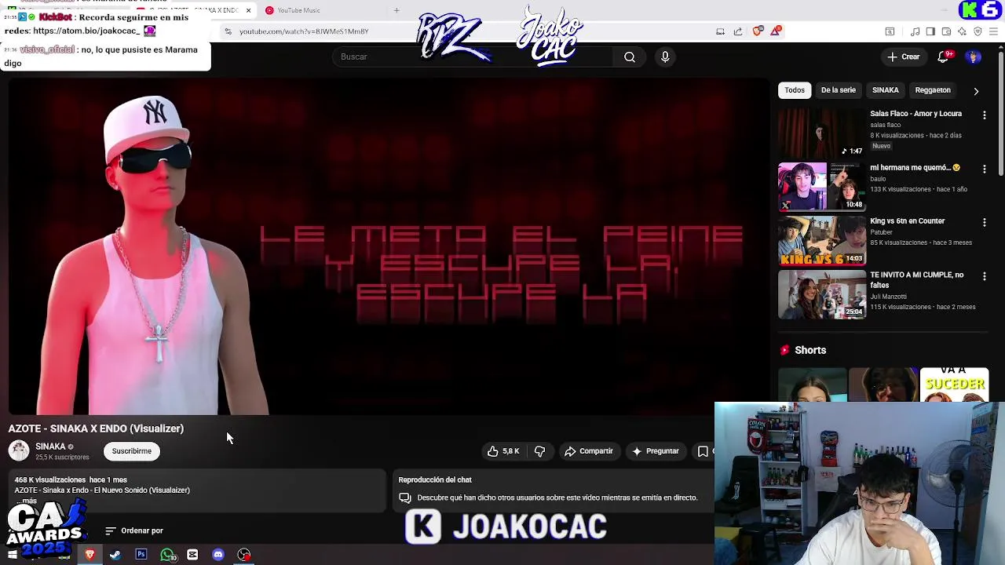Click the Brave Rewards triangle icon

tap(776, 31)
